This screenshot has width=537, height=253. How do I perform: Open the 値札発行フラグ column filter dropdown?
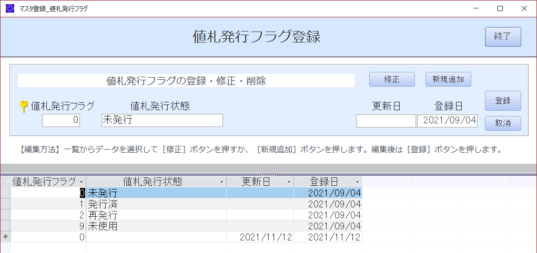[81, 182]
